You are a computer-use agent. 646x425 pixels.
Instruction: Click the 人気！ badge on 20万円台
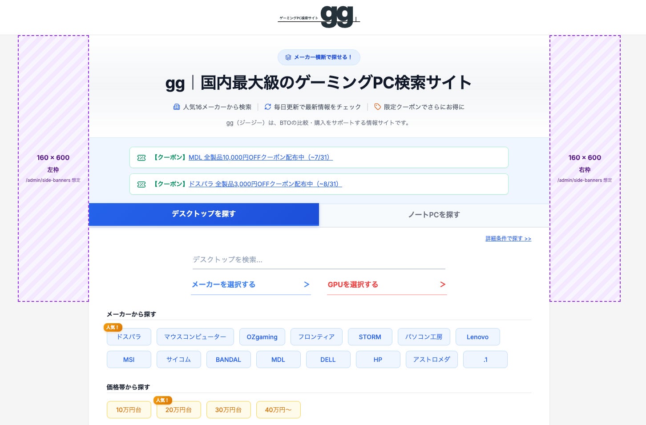coord(162,400)
